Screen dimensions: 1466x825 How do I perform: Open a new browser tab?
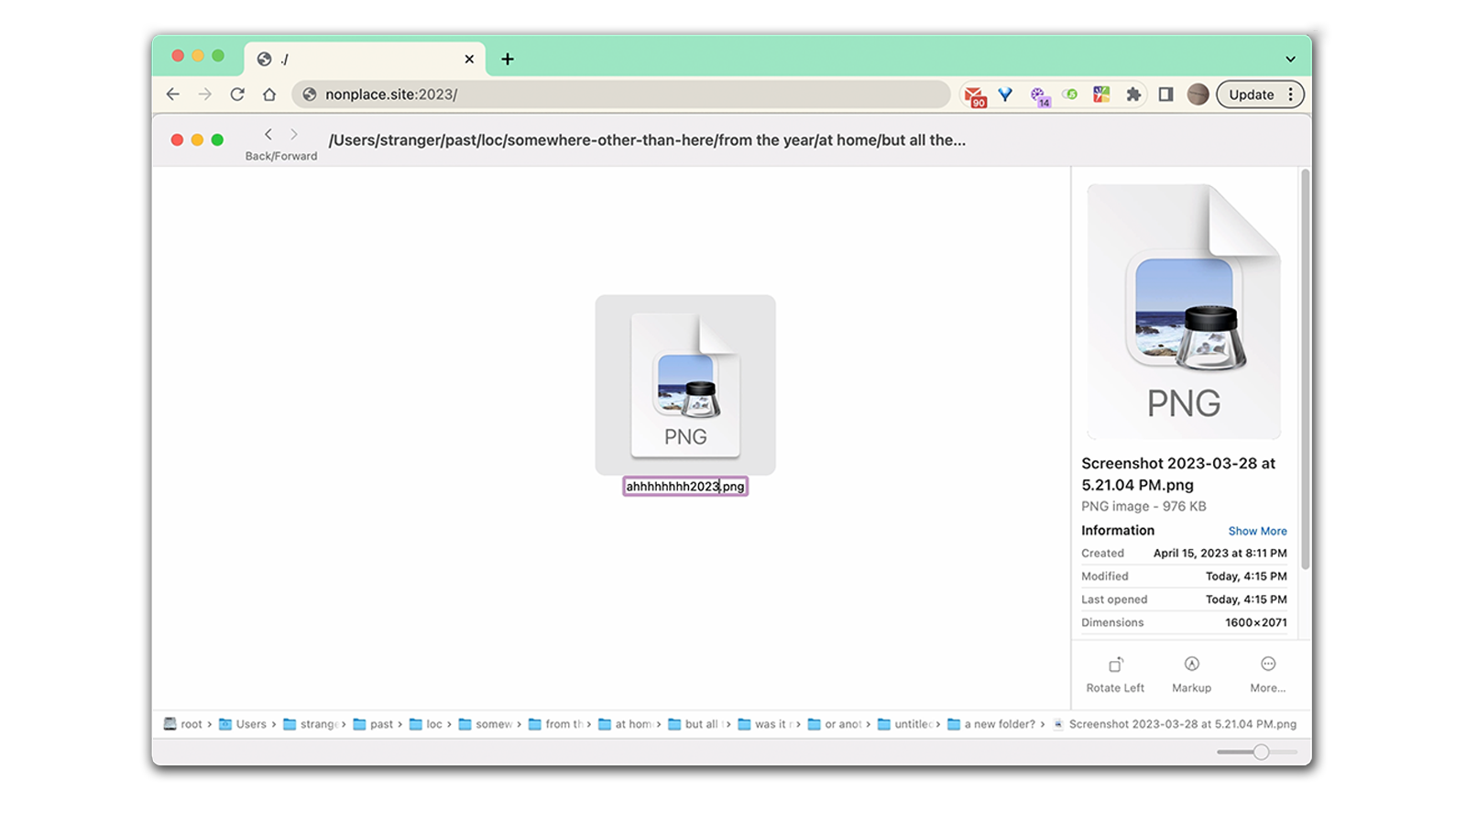[508, 60]
